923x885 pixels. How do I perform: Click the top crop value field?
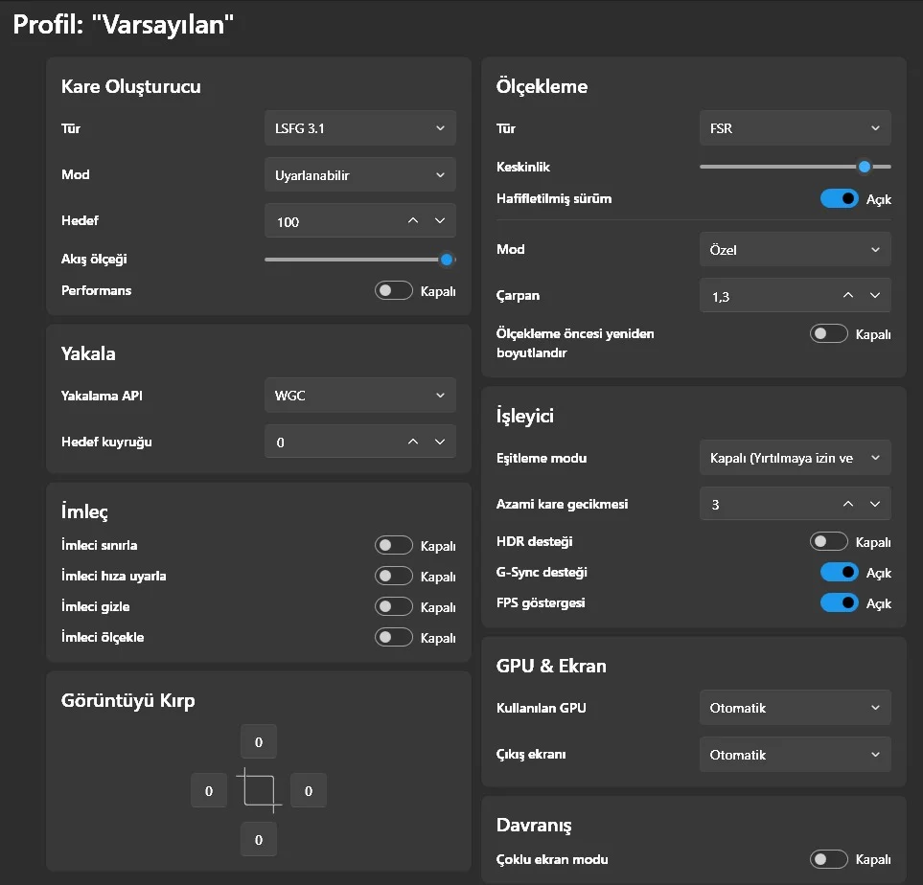click(259, 742)
